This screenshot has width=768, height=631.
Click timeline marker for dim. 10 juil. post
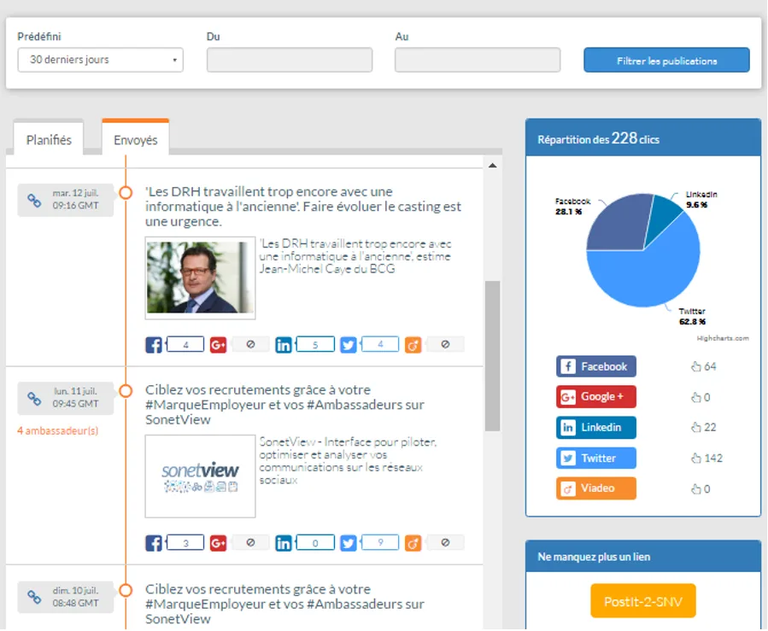tap(126, 590)
